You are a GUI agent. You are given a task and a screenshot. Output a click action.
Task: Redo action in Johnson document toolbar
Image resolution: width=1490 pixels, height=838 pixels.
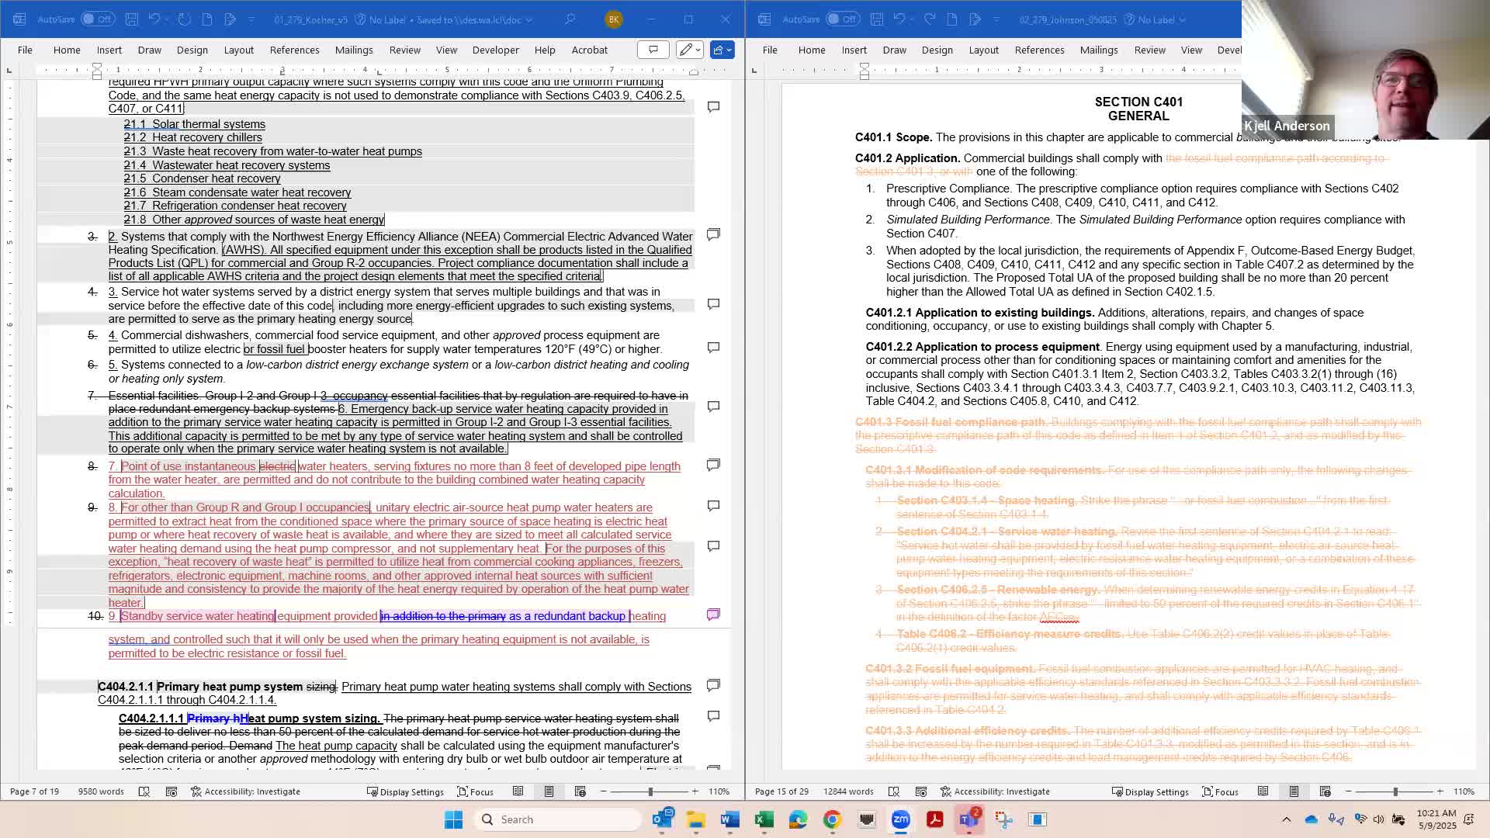(x=929, y=19)
